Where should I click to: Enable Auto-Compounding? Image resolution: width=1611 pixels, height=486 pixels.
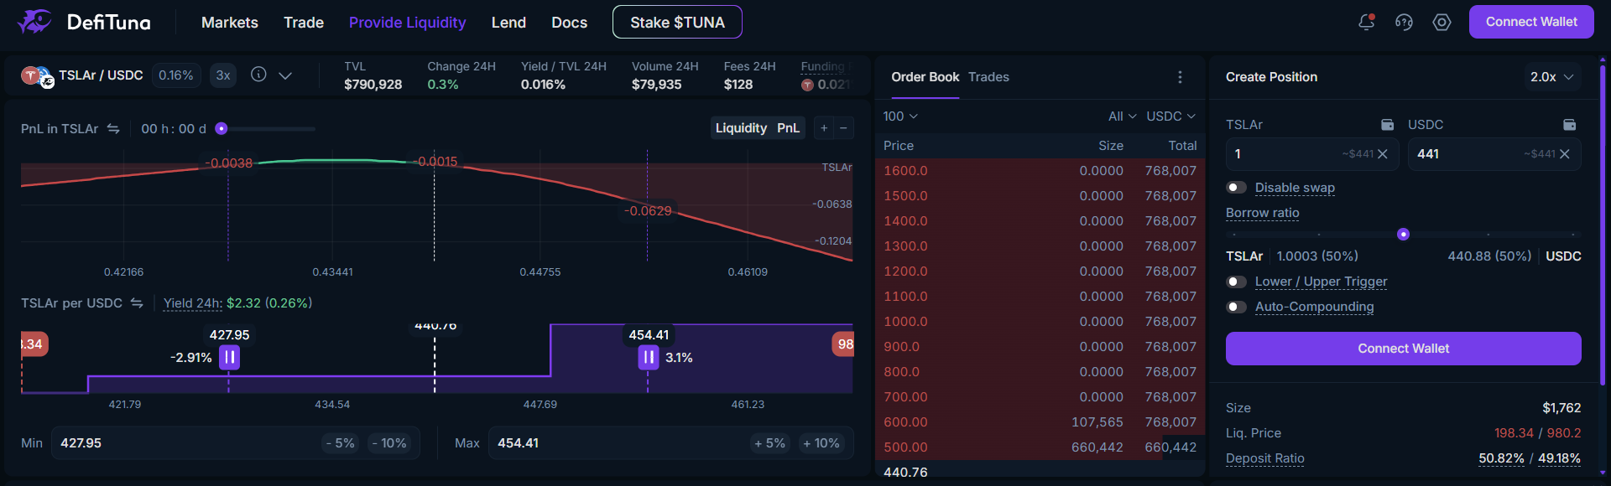(1236, 307)
